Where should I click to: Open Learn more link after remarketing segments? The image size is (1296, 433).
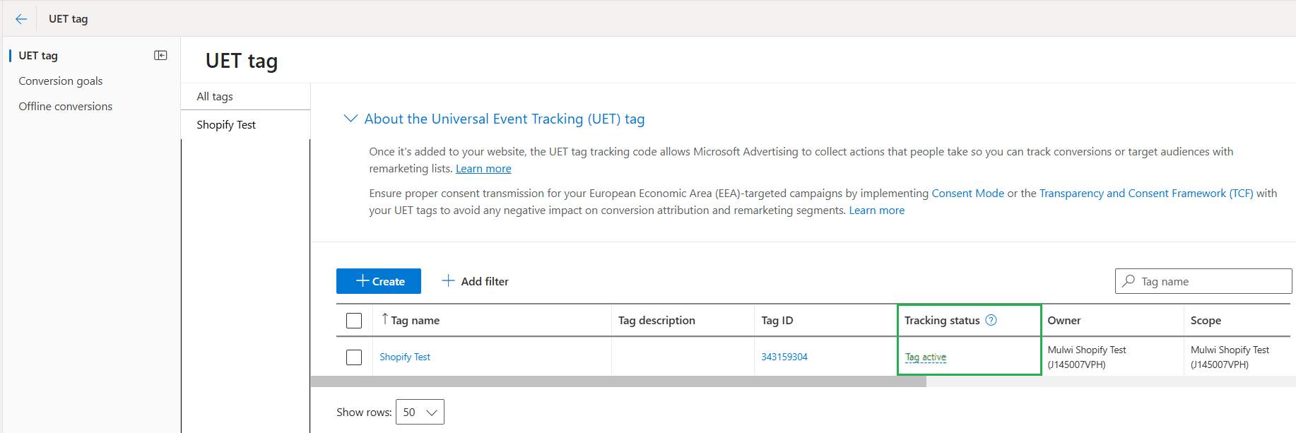click(x=876, y=210)
